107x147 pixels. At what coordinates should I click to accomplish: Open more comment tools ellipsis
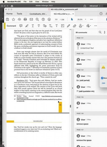tap(96, 26)
